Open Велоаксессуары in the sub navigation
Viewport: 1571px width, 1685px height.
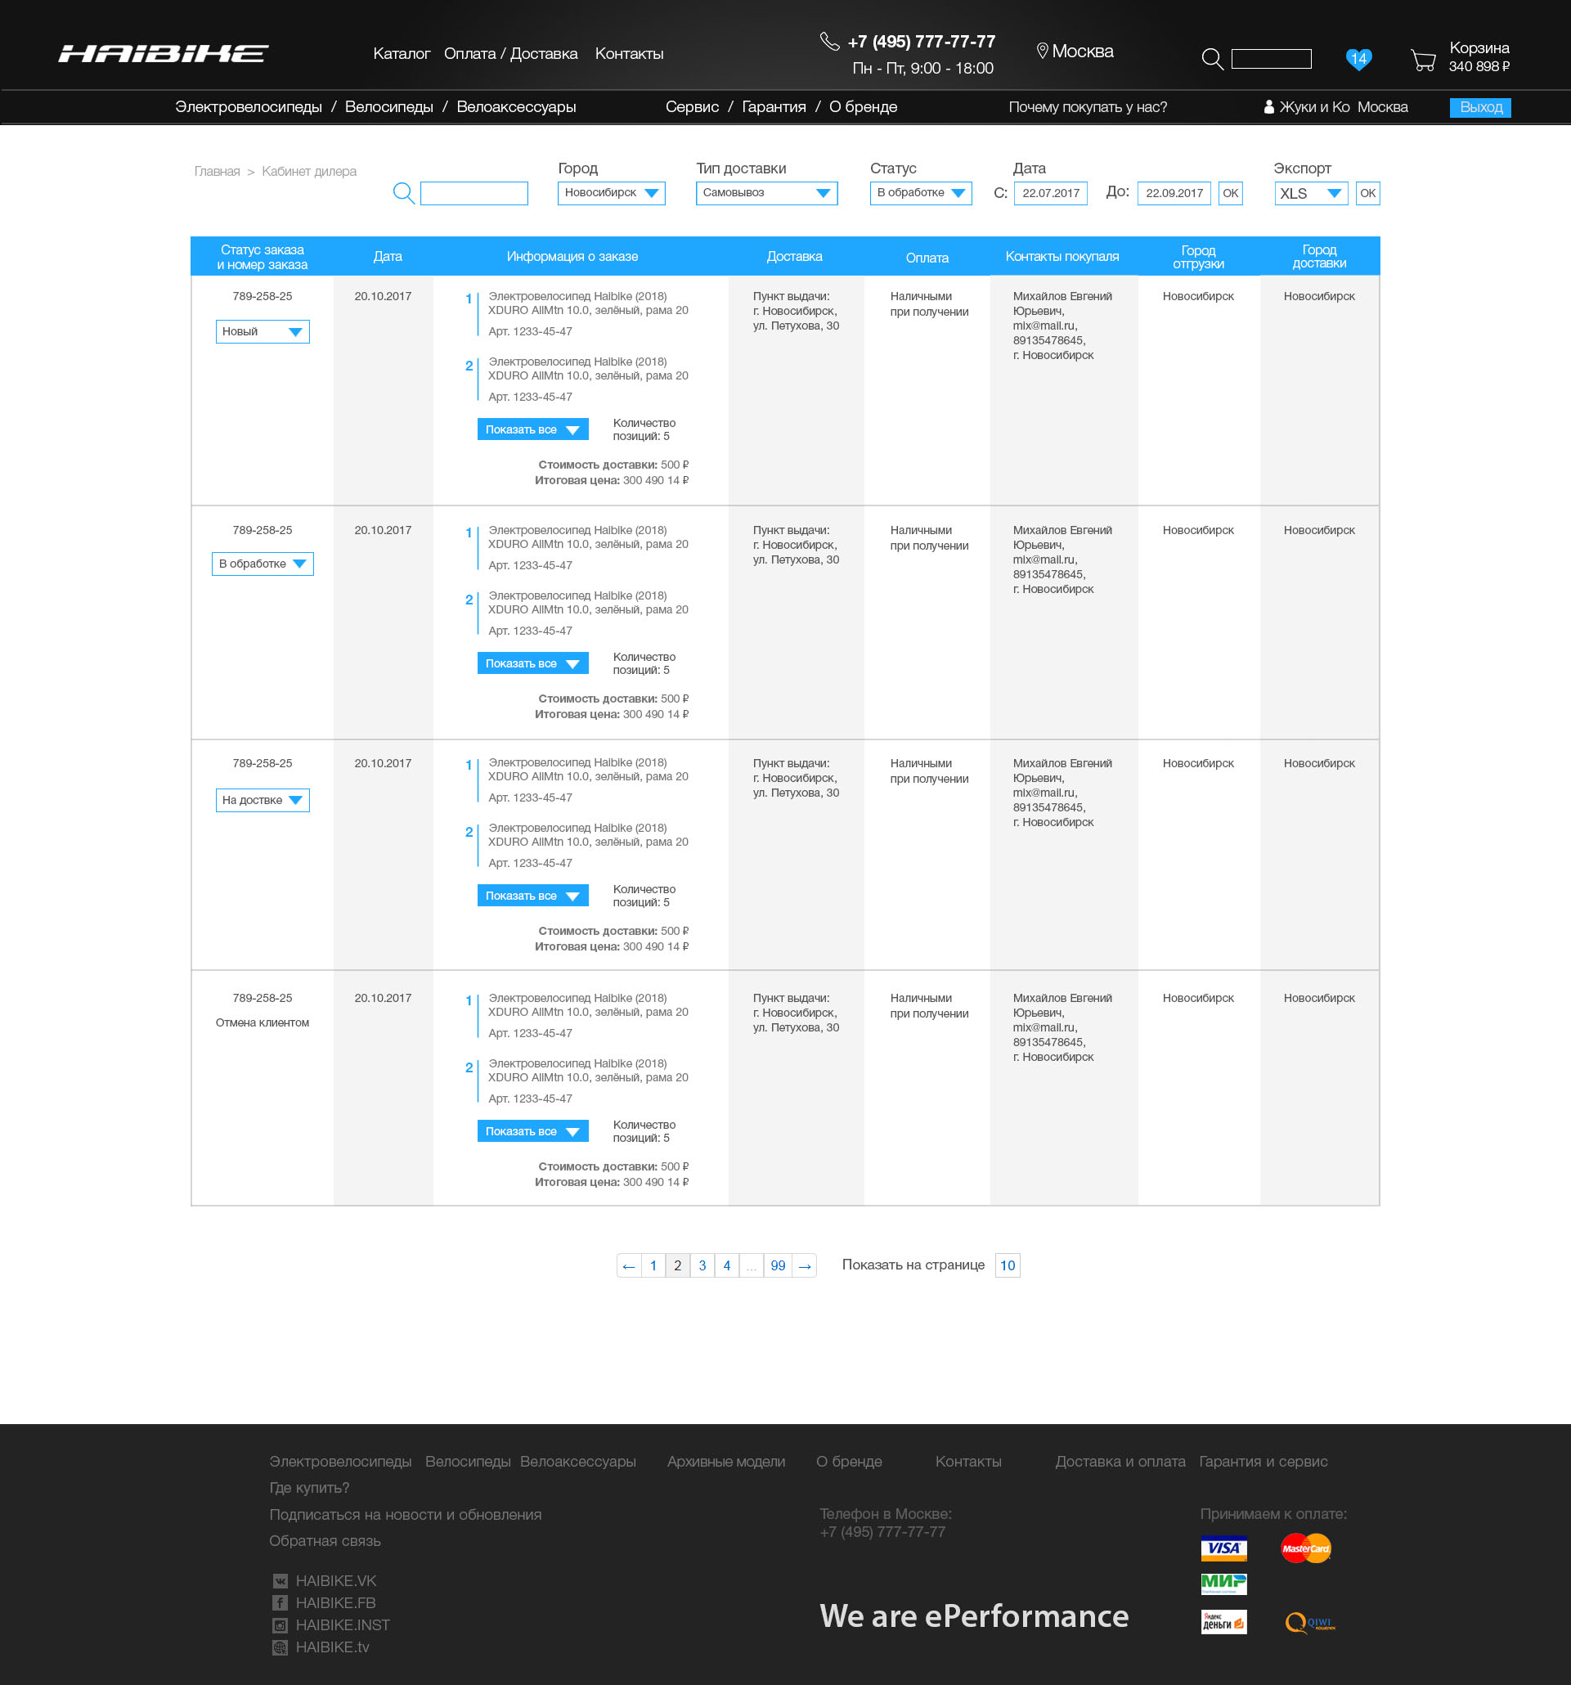(x=516, y=107)
